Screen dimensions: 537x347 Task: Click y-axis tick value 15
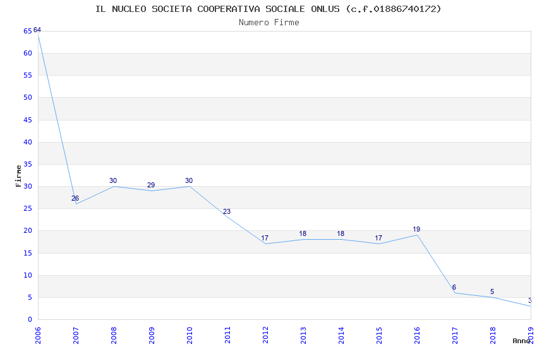click(x=28, y=254)
